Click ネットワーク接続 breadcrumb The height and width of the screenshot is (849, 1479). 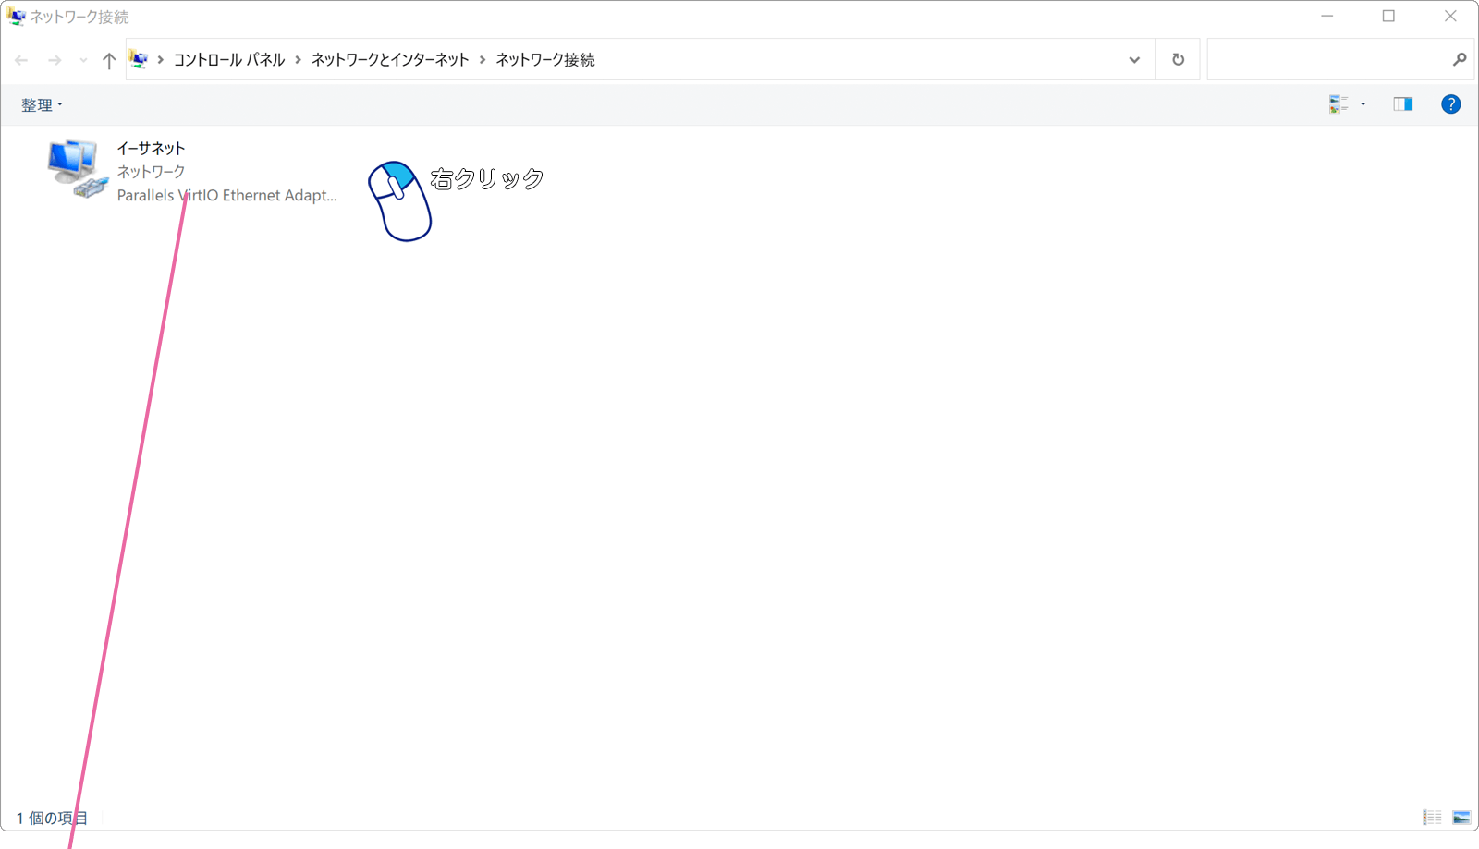(545, 59)
